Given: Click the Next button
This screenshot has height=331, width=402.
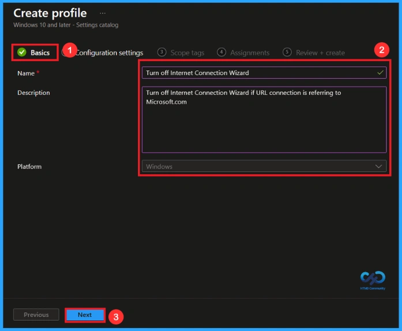Looking at the screenshot, I should [x=85, y=315].
